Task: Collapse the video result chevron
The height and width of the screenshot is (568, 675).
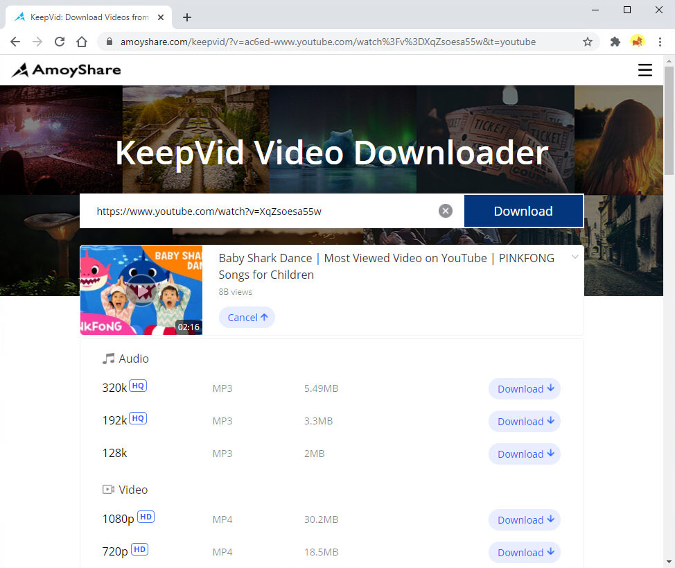Action: (x=575, y=257)
